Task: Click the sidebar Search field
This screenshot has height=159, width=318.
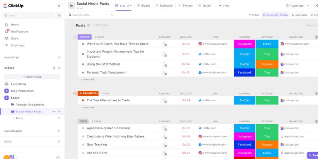Action: pyautogui.click(x=29, y=16)
